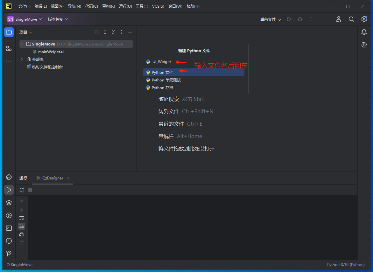Viewport: 373px width, 272px height.
Task: Choose Python 单元测试 in new file popup
Action: 194,80
